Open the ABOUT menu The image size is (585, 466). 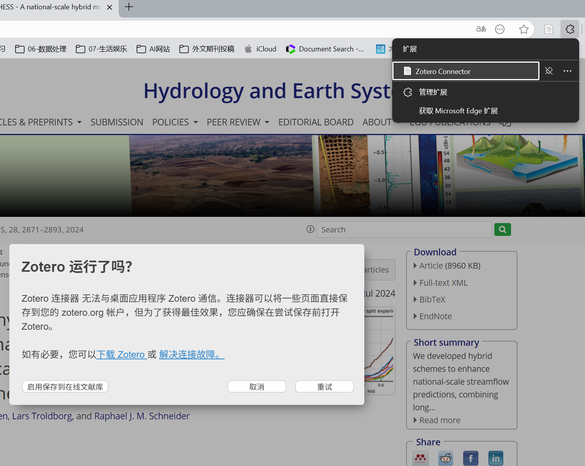(377, 122)
